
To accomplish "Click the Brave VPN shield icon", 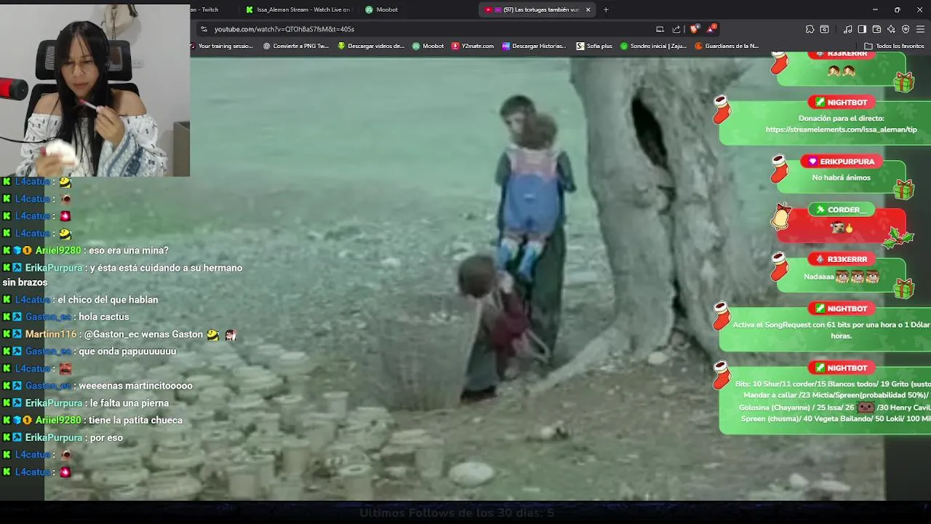I will 906,29.
